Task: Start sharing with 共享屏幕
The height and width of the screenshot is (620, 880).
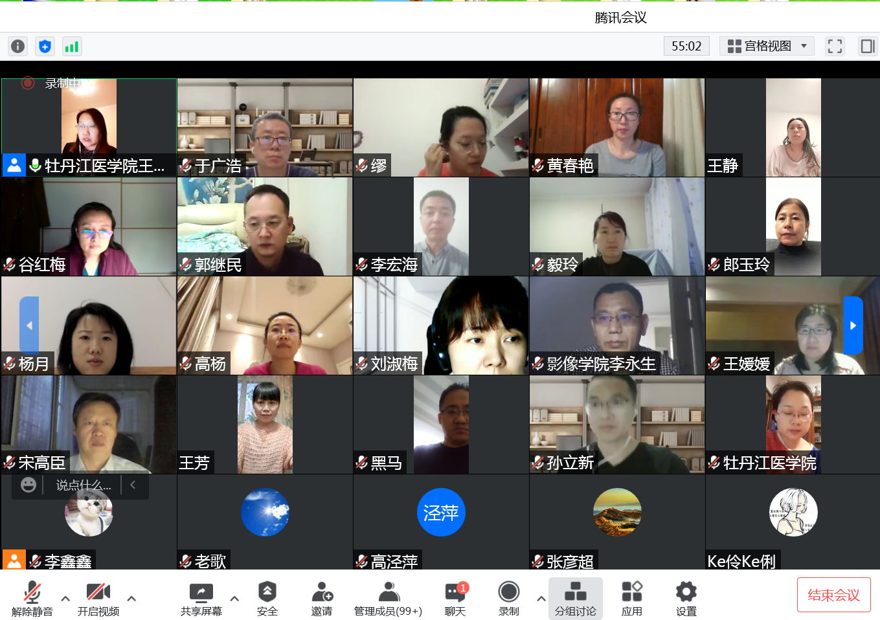Action: point(201,599)
